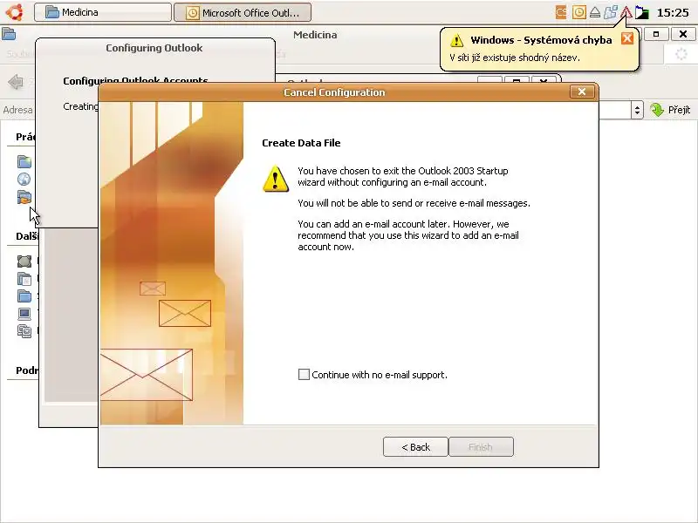The height and width of the screenshot is (523, 698).
Task: Click the Medicina throbber activity icon
Action: [681, 54]
